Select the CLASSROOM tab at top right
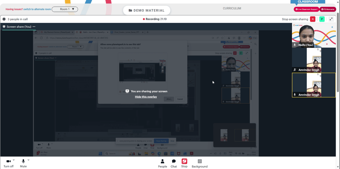Screen dimensions: 340x169 308,2
